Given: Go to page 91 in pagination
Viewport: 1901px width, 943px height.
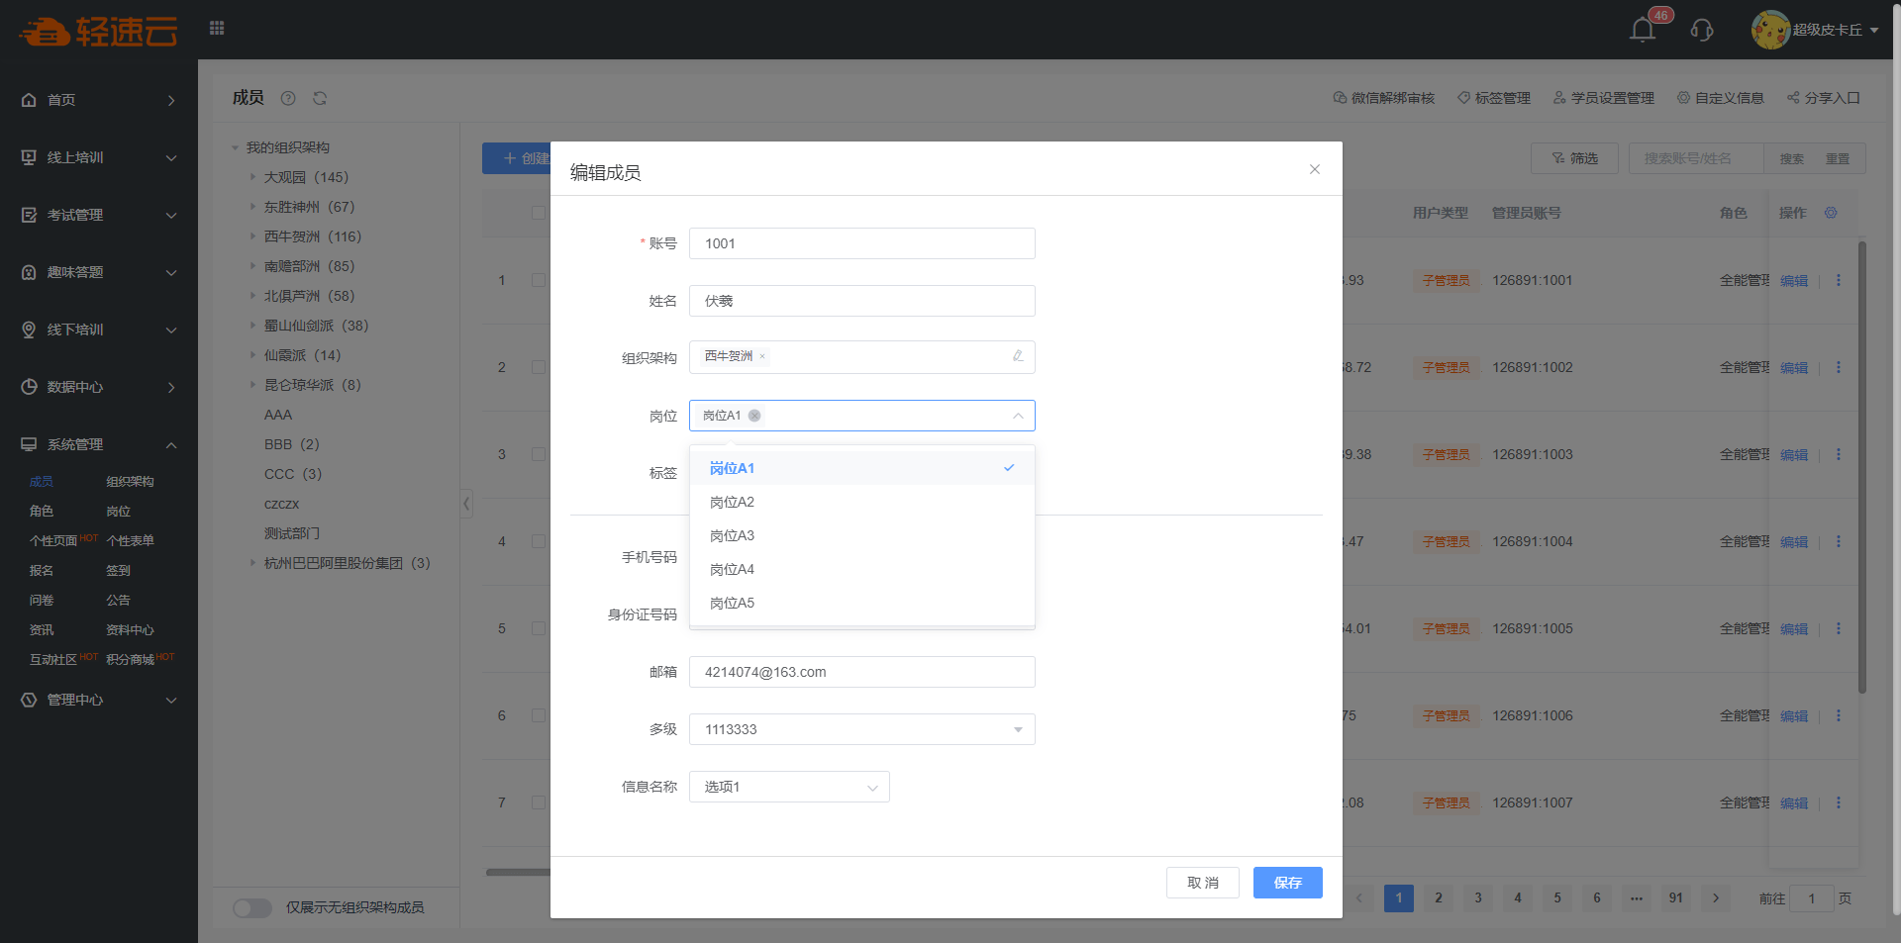Looking at the screenshot, I should (x=1676, y=898).
